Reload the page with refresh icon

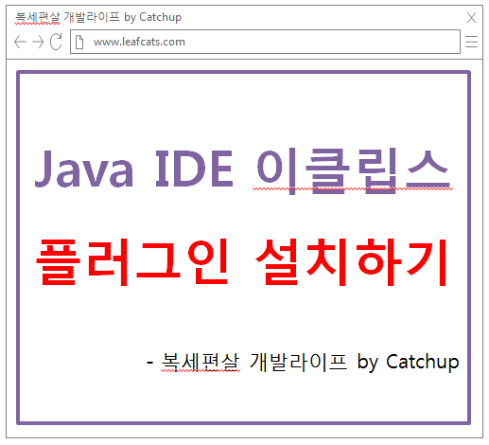[56, 42]
